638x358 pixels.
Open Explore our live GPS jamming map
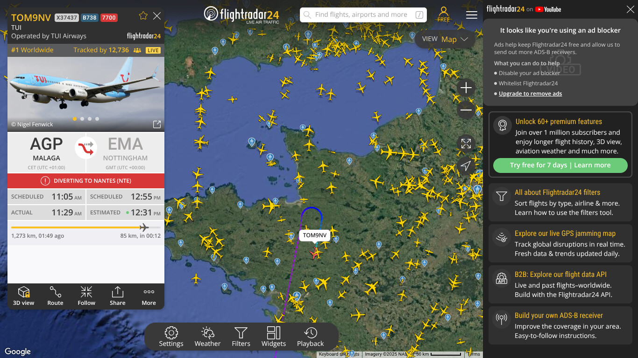tap(560, 243)
